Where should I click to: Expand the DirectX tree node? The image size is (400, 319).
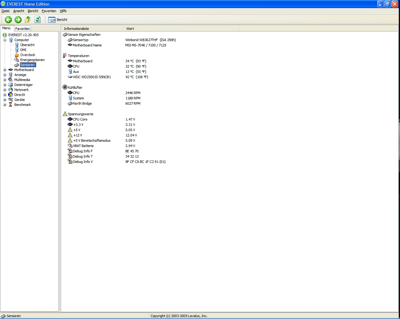pos(5,95)
